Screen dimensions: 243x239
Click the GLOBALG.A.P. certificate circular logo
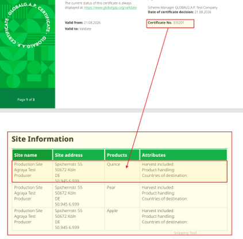(x=28, y=25)
